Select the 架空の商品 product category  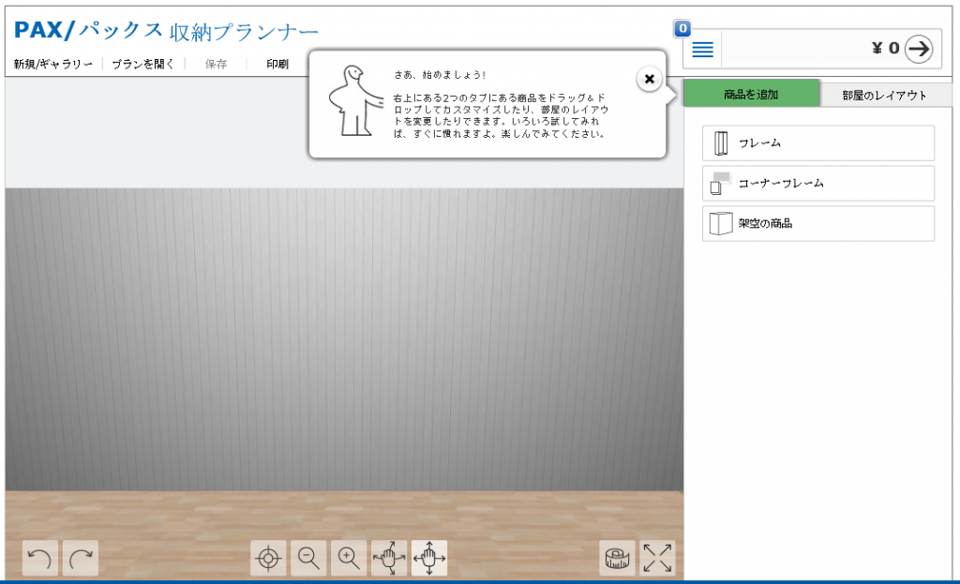(x=817, y=223)
